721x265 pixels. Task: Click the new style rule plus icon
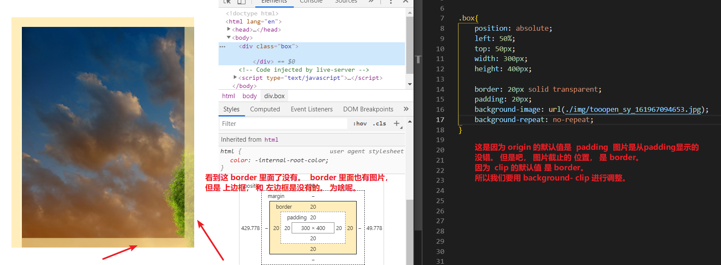396,124
